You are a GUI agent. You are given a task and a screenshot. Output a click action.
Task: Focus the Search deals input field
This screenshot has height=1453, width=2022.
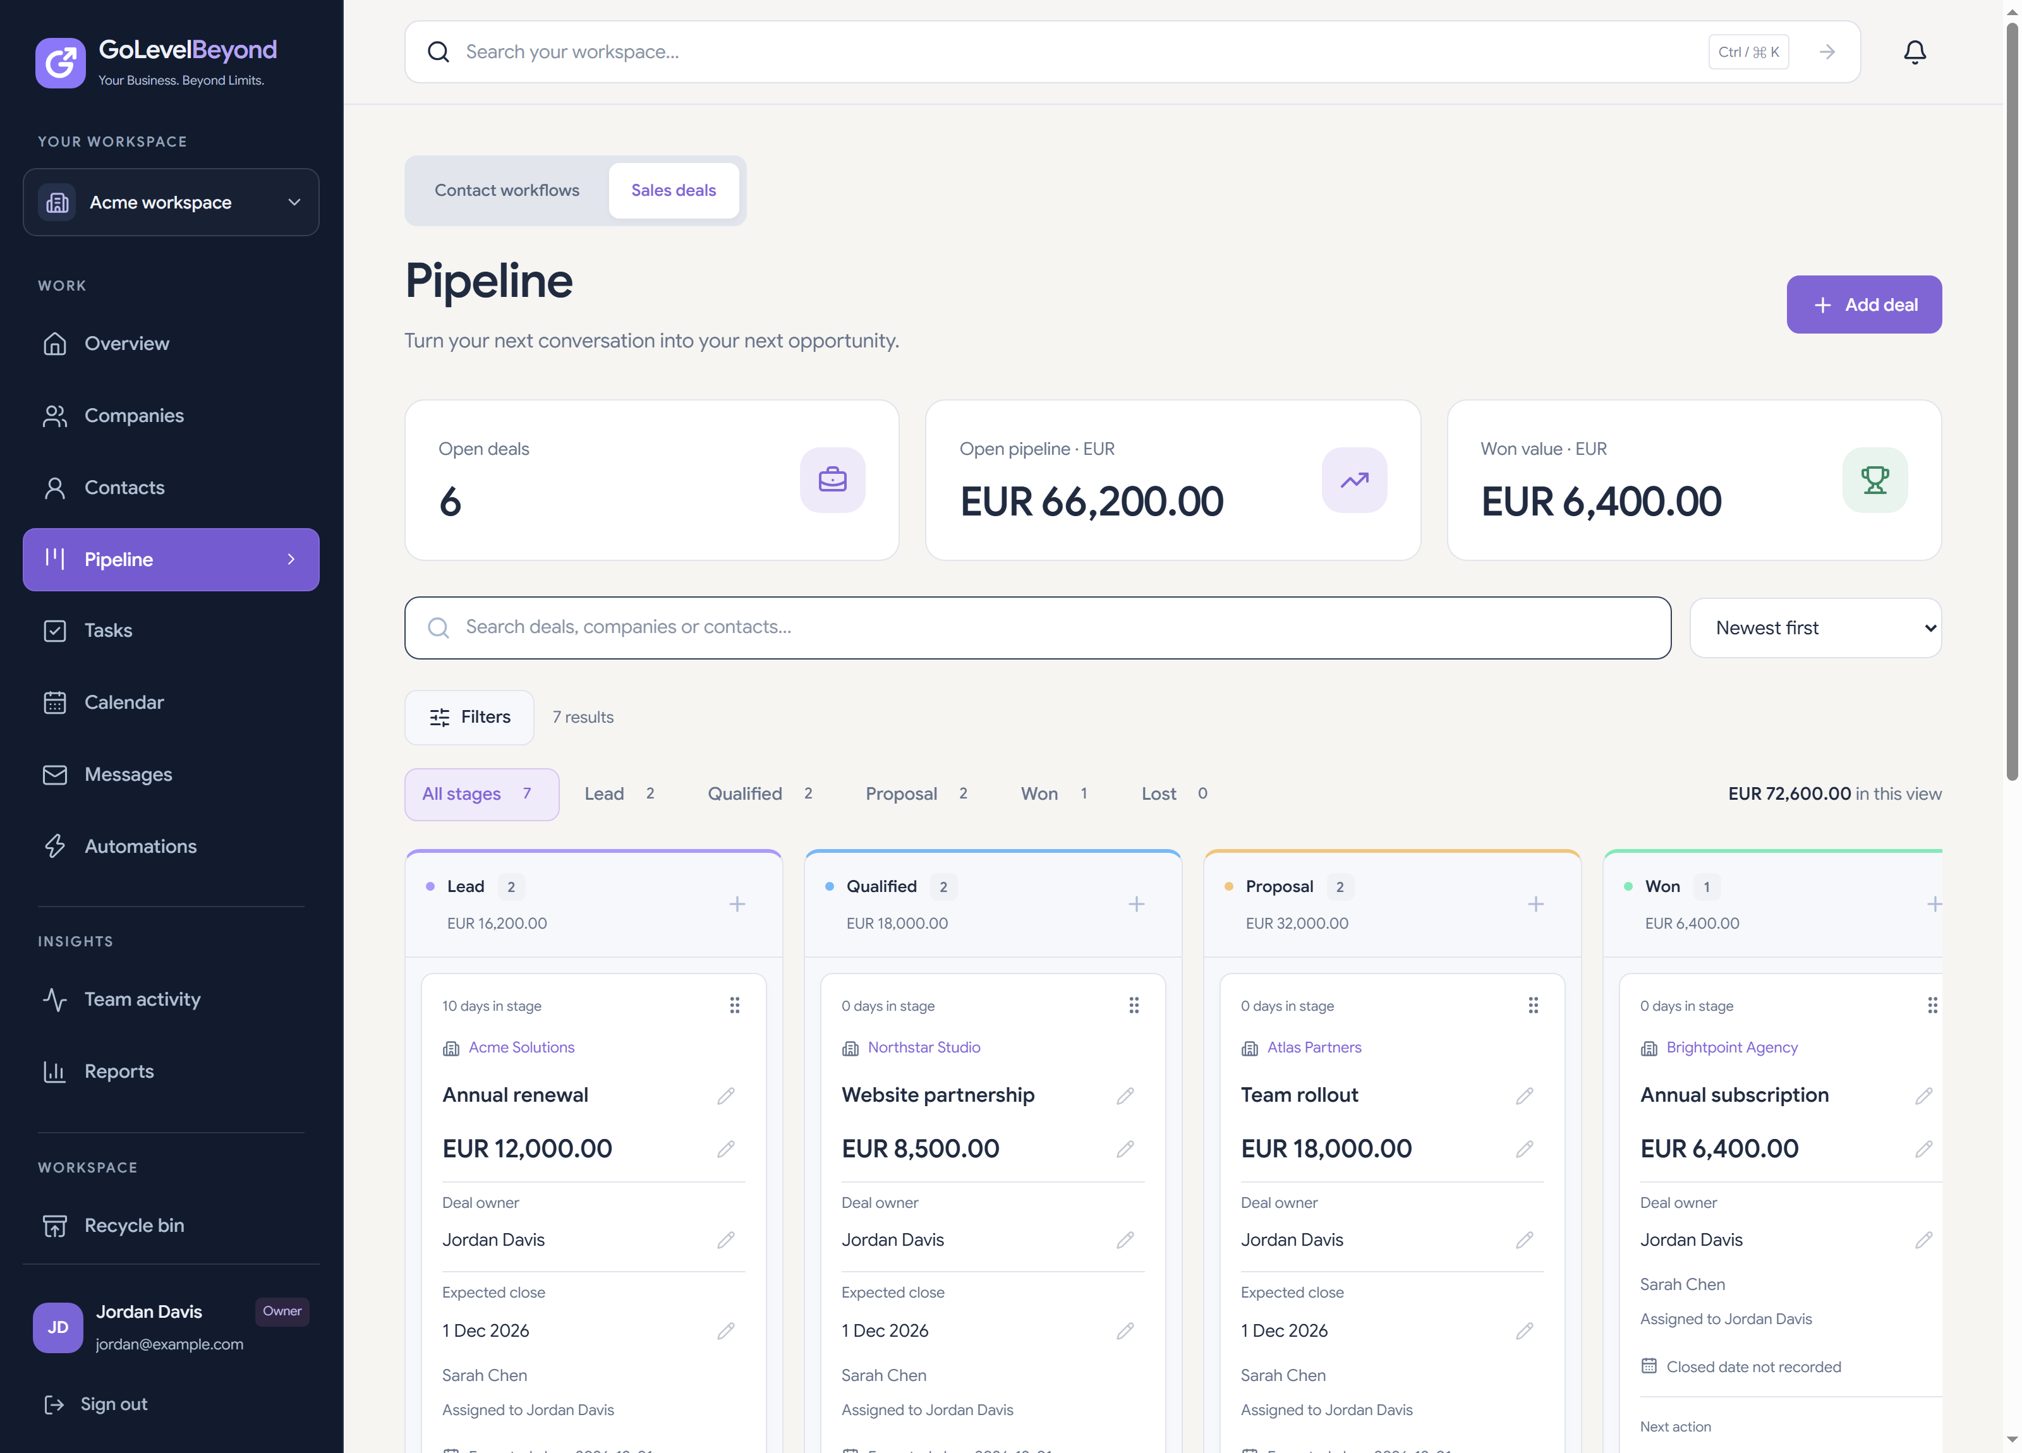(1038, 627)
